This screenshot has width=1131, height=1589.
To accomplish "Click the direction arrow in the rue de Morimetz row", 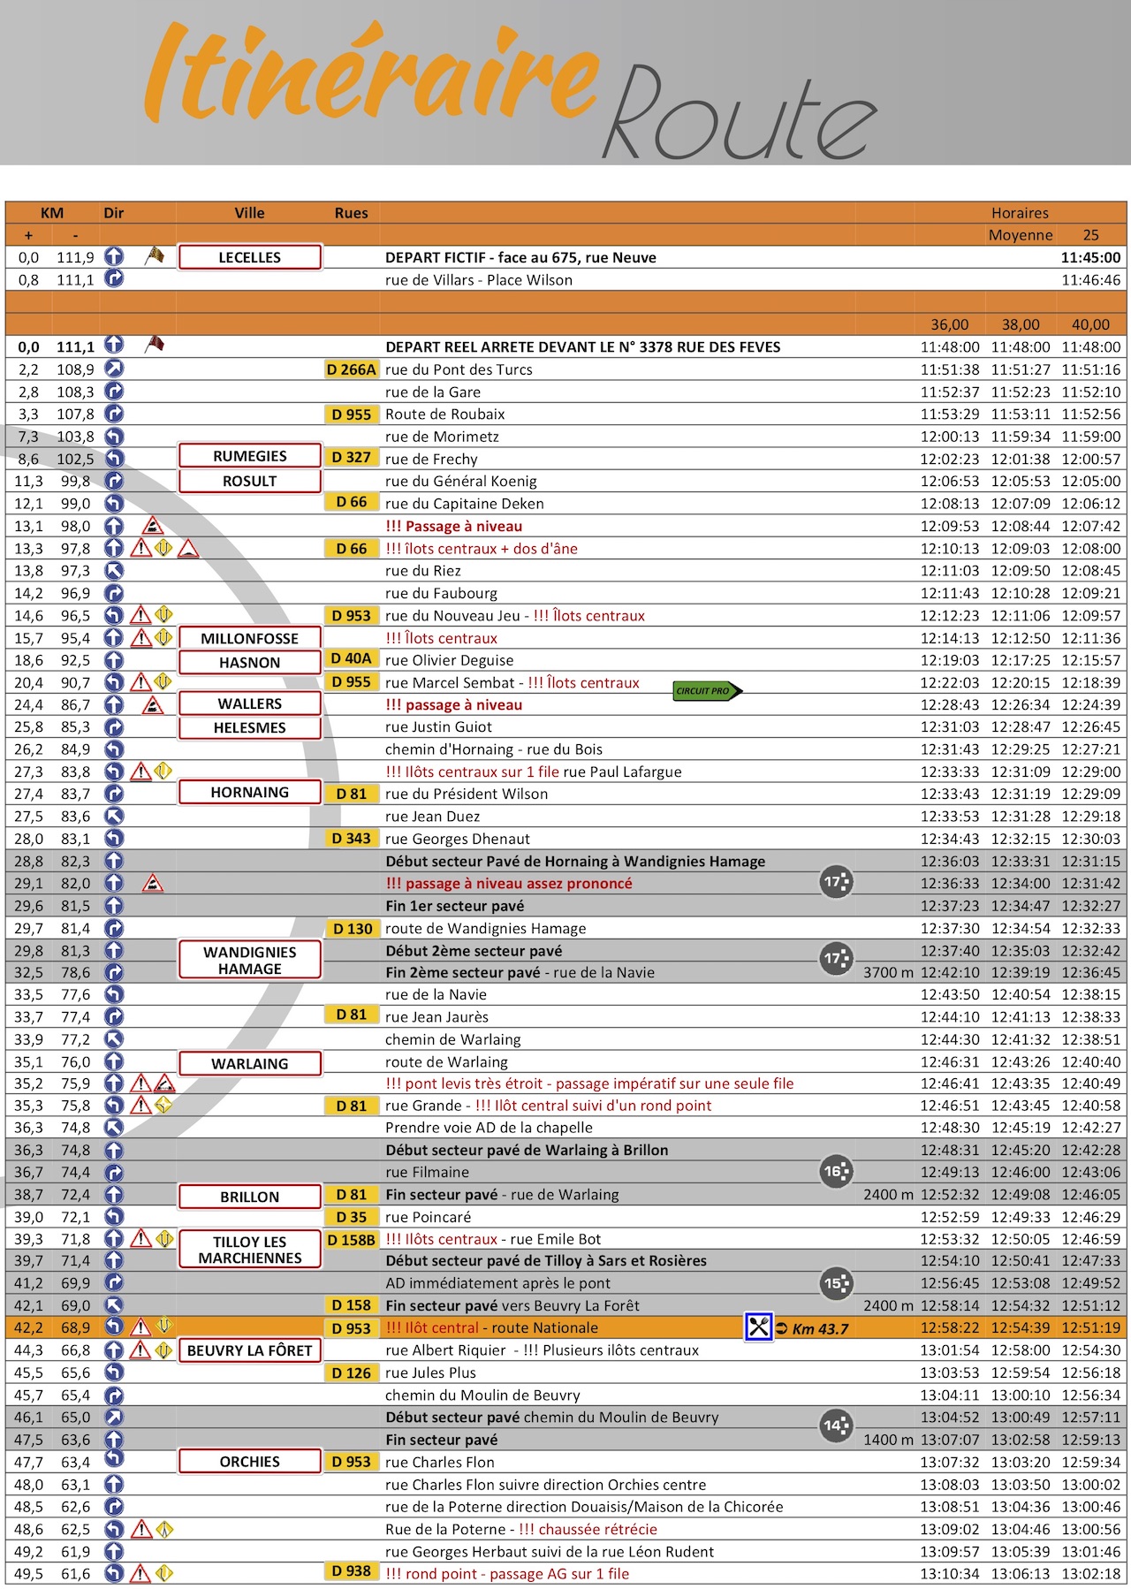I will coord(114,436).
